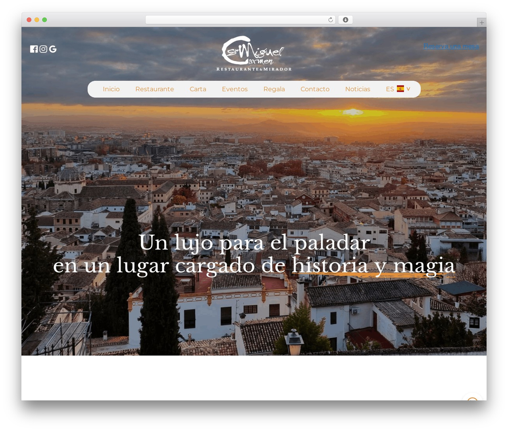Open the Noticias menu item
This screenshot has height=431, width=508.
[x=358, y=89]
